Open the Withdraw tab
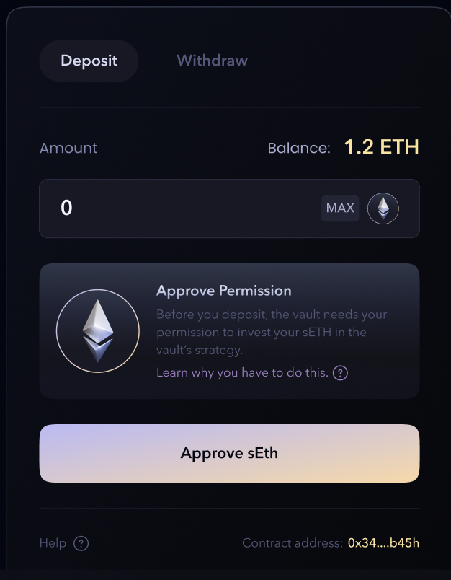451x580 pixels. [212, 61]
